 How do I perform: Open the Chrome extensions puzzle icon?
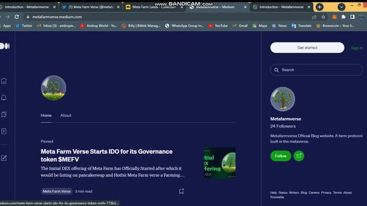(x=343, y=17)
